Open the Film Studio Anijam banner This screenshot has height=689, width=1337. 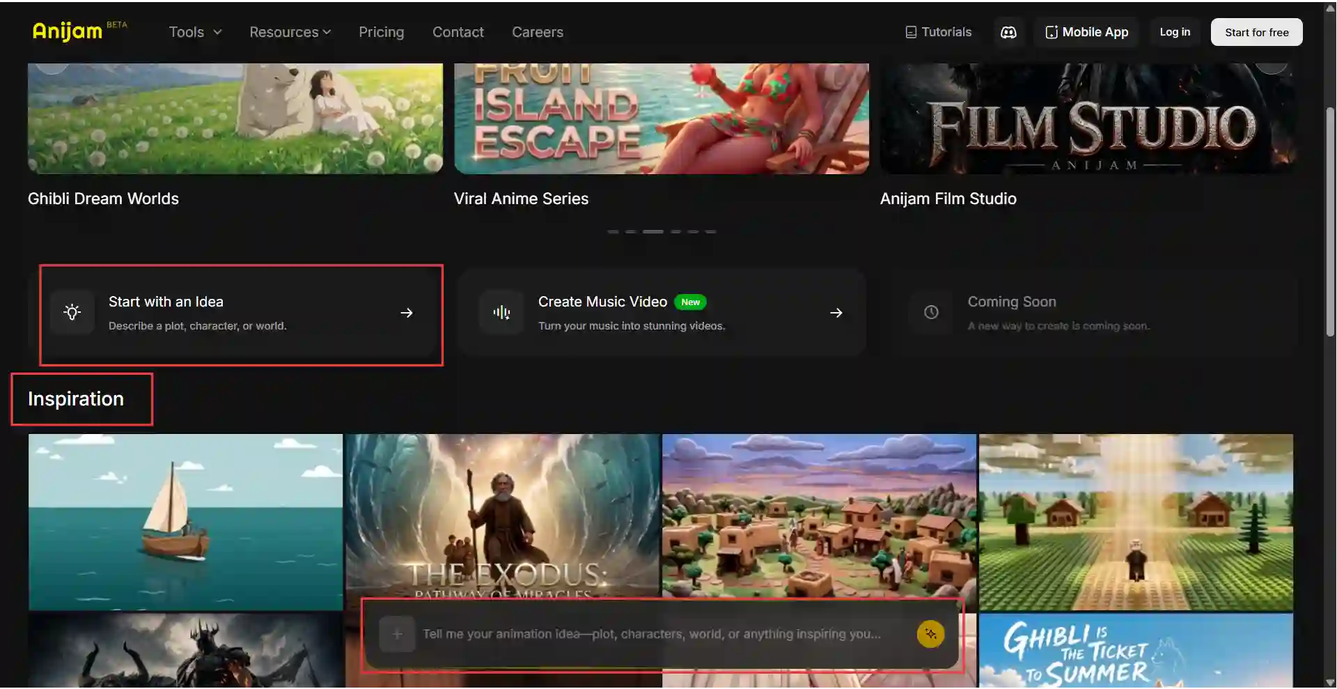click(x=1088, y=118)
